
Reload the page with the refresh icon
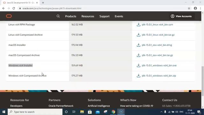click(14, 8)
